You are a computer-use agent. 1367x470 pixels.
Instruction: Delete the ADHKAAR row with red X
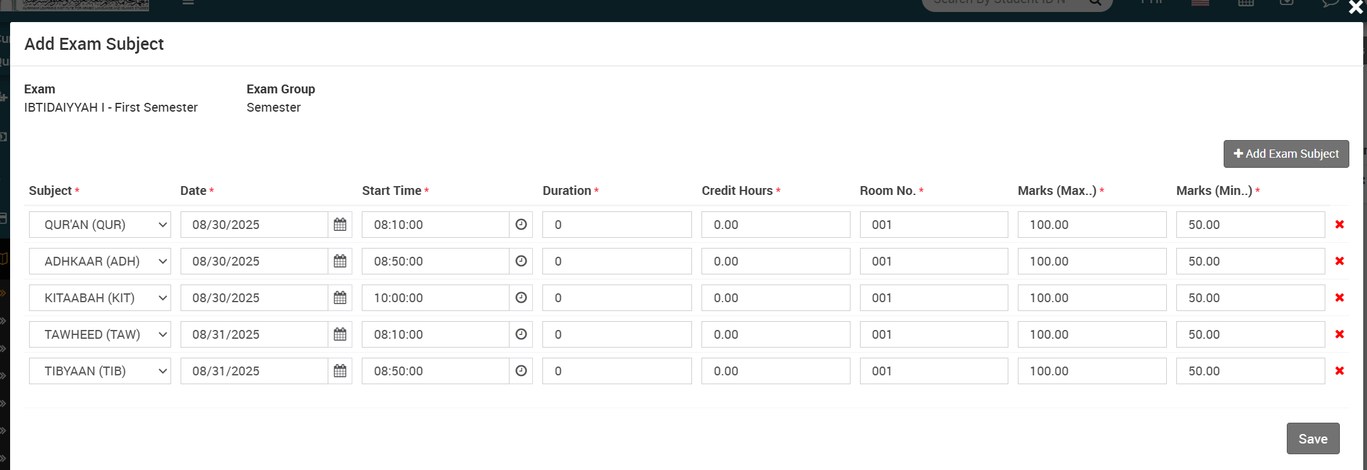(x=1339, y=261)
